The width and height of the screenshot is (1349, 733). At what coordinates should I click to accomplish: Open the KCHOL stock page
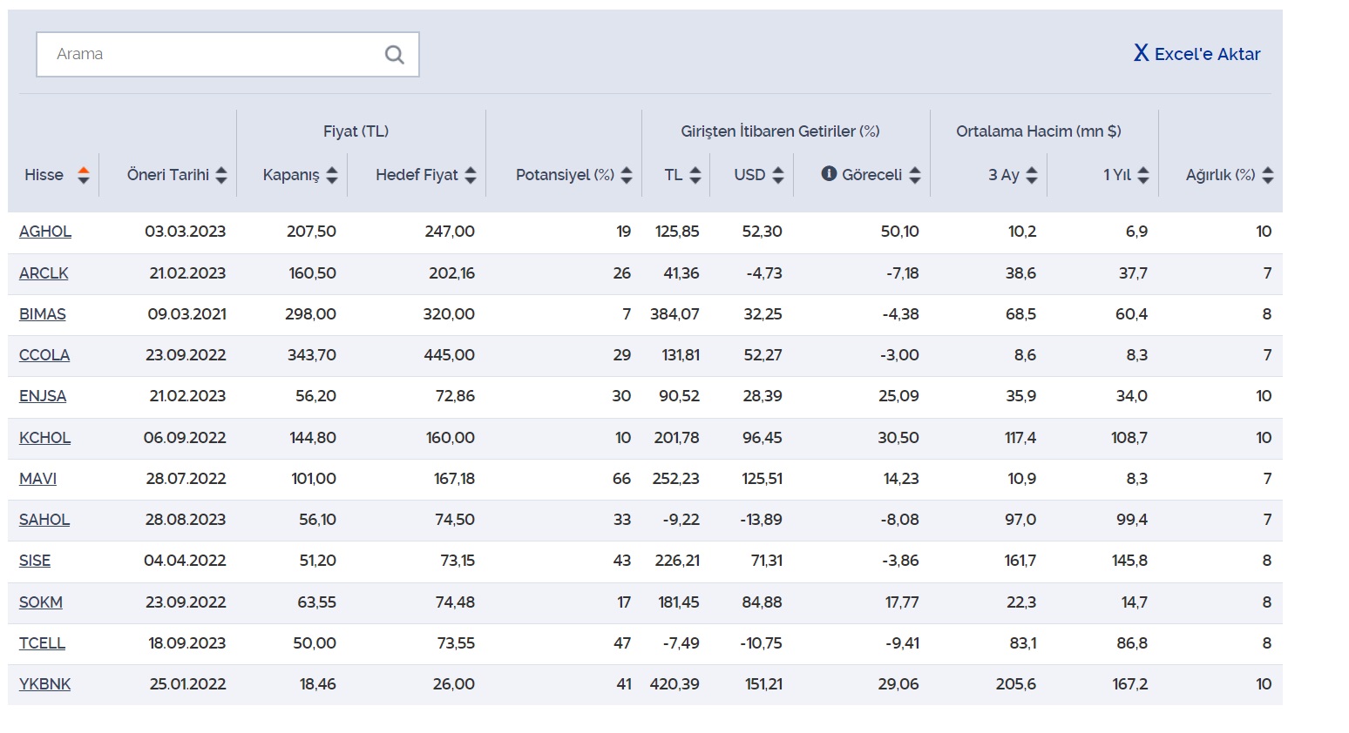(44, 438)
